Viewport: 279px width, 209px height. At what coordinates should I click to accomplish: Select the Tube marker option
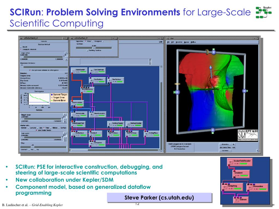pos(44,128)
